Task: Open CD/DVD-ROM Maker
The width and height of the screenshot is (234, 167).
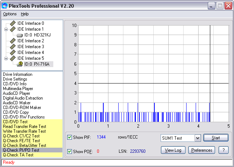Action: coord(22,108)
